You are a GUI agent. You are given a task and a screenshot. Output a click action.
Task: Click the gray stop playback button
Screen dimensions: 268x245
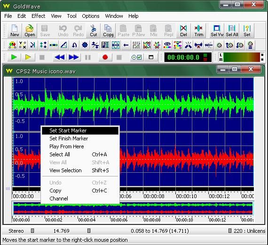pos(42,57)
